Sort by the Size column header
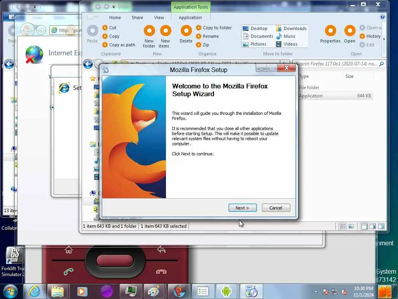Image resolution: width=398 pixels, height=299 pixels. click(x=349, y=76)
